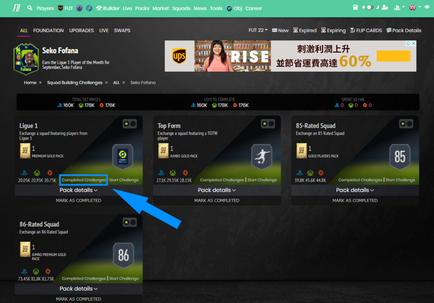Click the Origin icon in the 85-Rated Squad card
434x303 pixels.
click(320, 173)
